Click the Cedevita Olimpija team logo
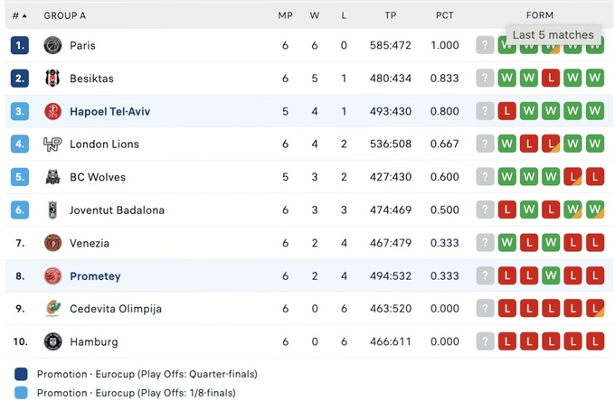Viewport: 615px width, 401px height. pyautogui.click(x=52, y=309)
